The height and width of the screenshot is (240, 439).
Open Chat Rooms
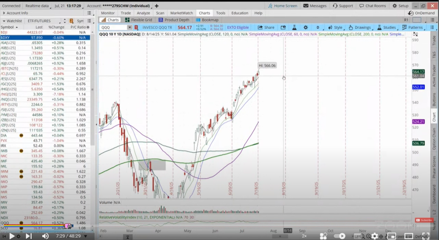coord(372,6)
